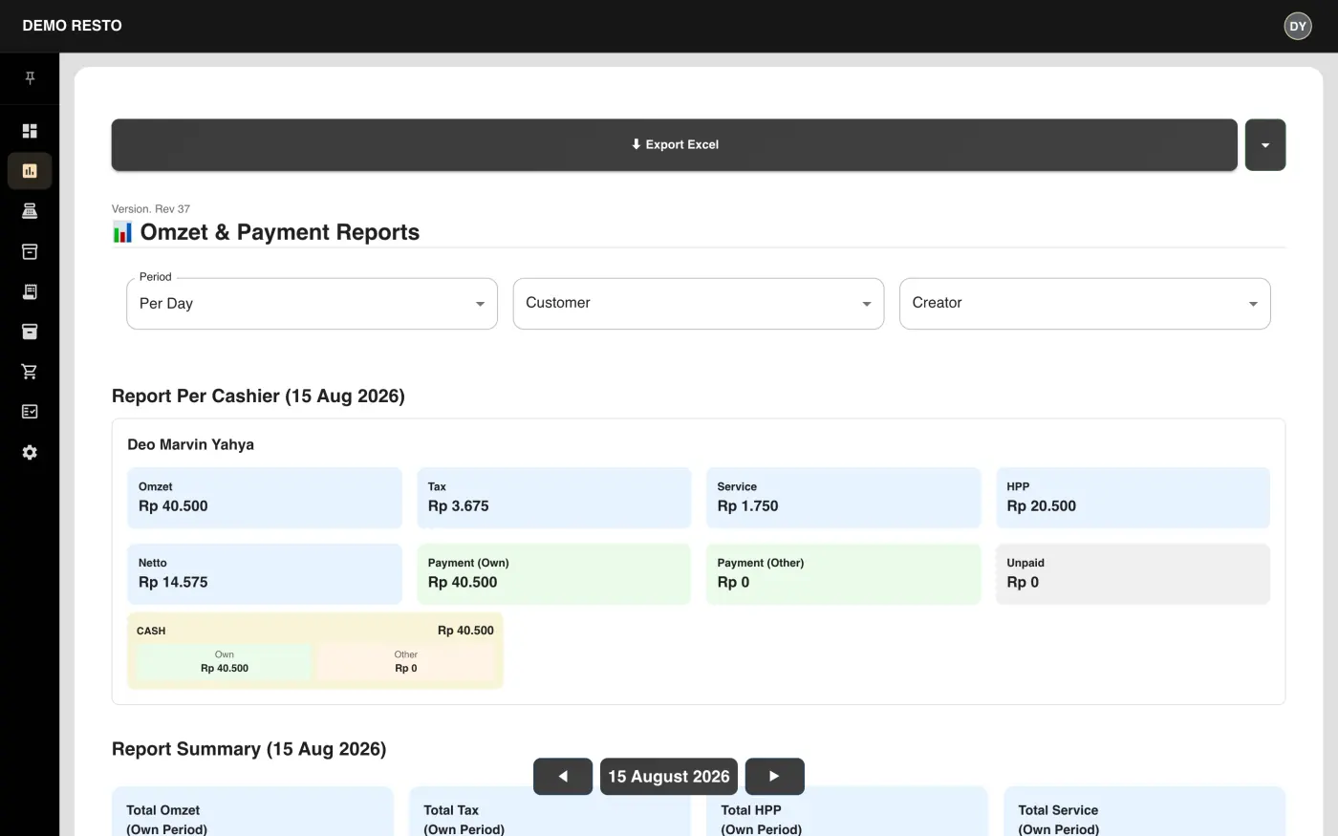Image resolution: width=1338 pixels, height=836 pixels.
Task: Open the Period Per Day dropdown
Action: pos(312,304)
